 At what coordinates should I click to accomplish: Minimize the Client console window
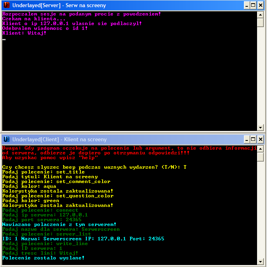tap(246, 139)
